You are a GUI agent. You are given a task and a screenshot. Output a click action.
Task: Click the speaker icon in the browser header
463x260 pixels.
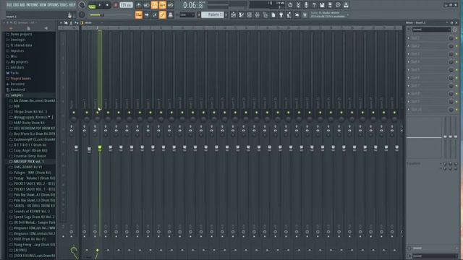click(46, 28)
